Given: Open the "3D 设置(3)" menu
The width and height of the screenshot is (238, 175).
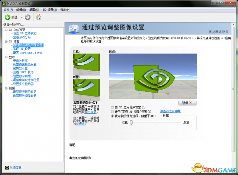Looking at the screenshot, I should (x=50, y=9).
